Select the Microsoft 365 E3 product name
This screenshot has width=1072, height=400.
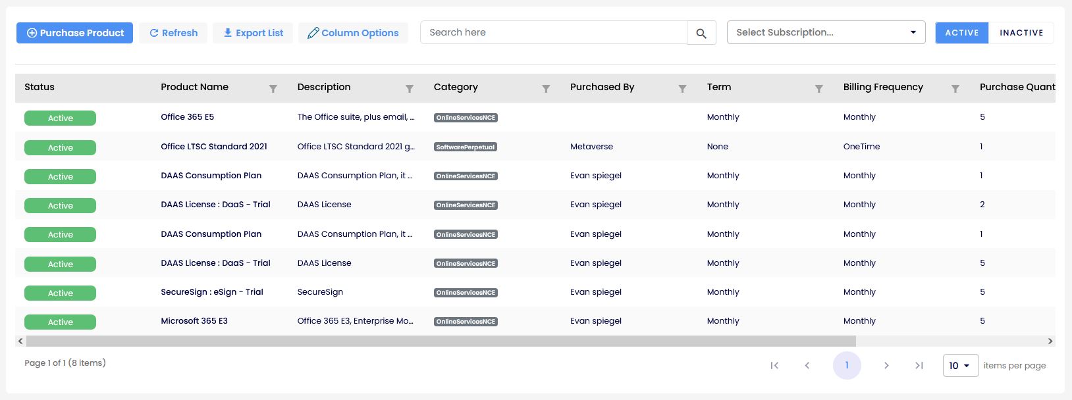point(194,321)
